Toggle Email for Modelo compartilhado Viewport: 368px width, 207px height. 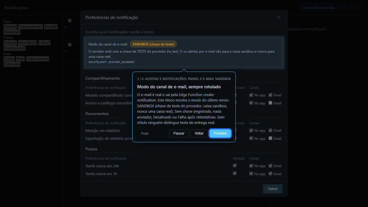(x=271, y=95)
